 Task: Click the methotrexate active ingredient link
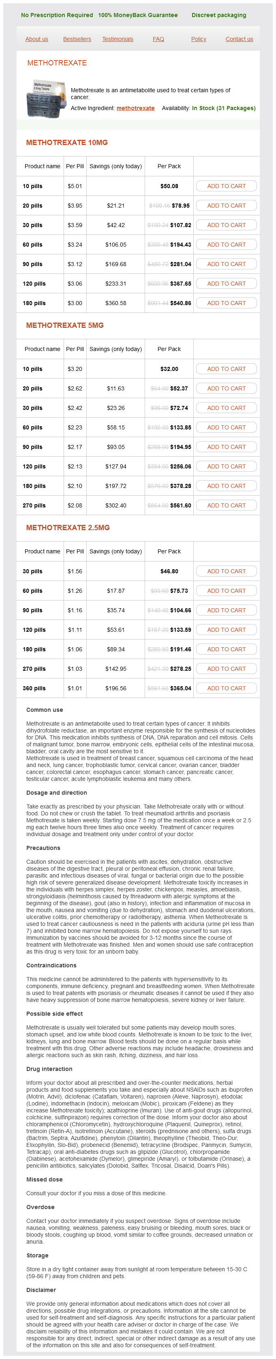point(135,108)
